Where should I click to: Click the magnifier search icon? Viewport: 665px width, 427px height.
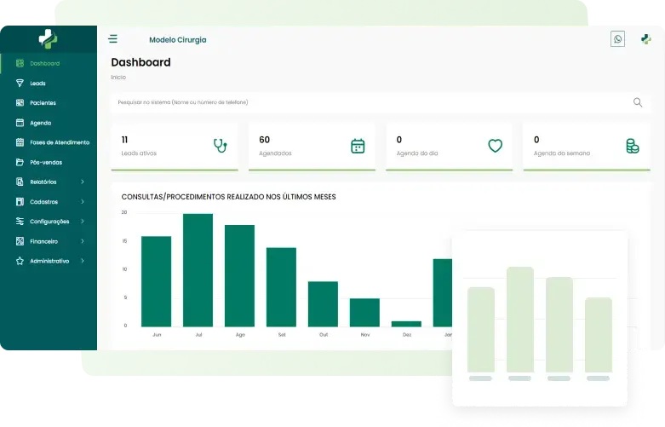click(x=638, y=102)
